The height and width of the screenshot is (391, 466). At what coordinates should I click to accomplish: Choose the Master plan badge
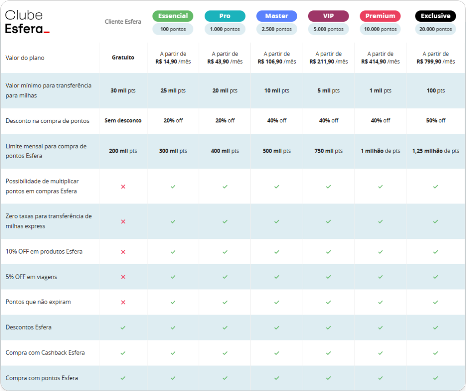[277, 16]
